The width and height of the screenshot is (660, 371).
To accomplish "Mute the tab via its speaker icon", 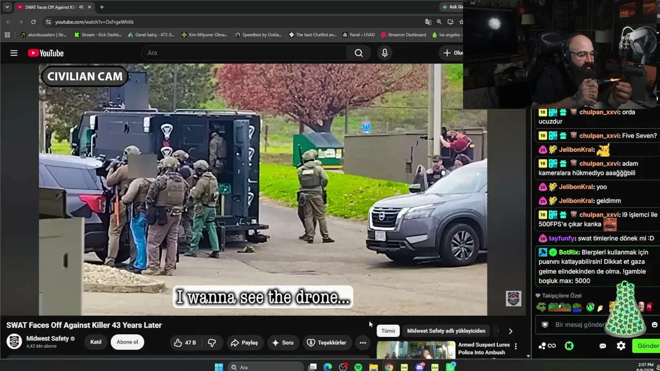I will click(81, 7).
